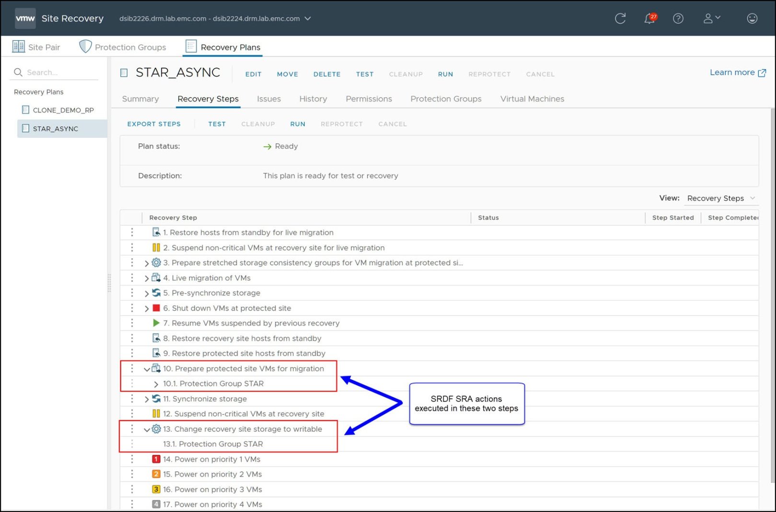Click the CLONE_DEMO_RP plan icon
The image size is (776, 512).
coord(26,110)
